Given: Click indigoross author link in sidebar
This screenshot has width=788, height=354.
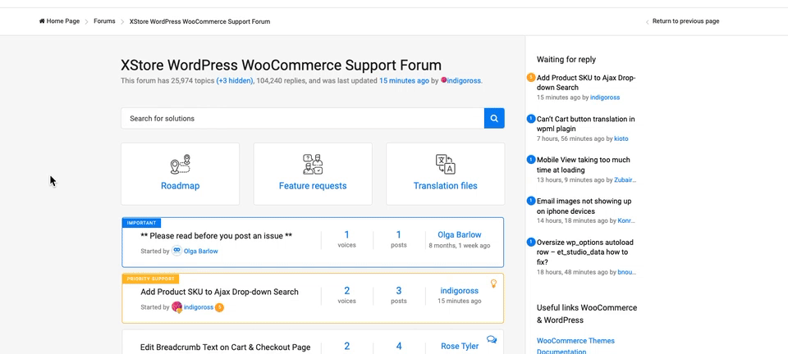Looking at the screenshot, I should coord(605,98).
